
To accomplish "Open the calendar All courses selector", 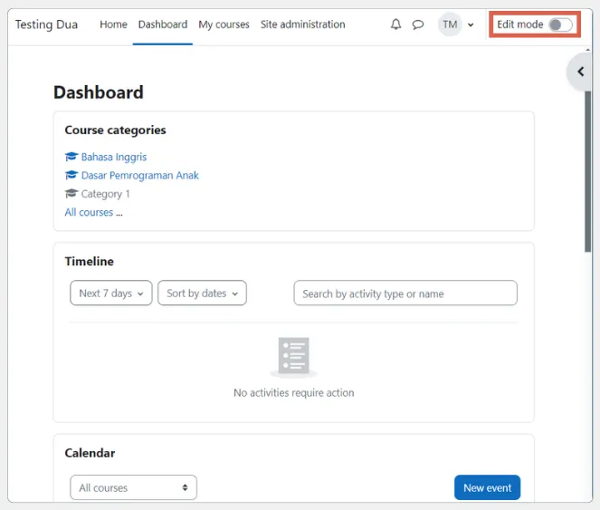I will click(133, 487).
